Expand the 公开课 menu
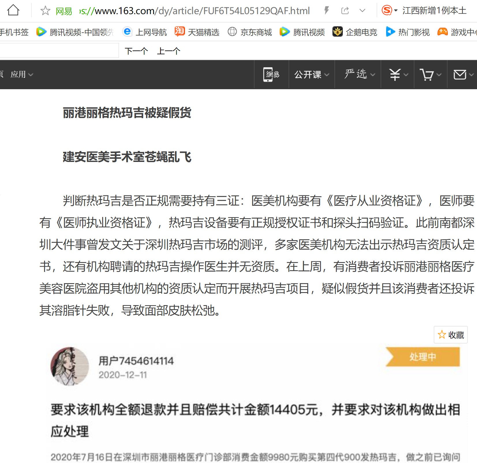The height and width of the screenshot is (463, 477). pyautogui.click(x=312, y=74)
